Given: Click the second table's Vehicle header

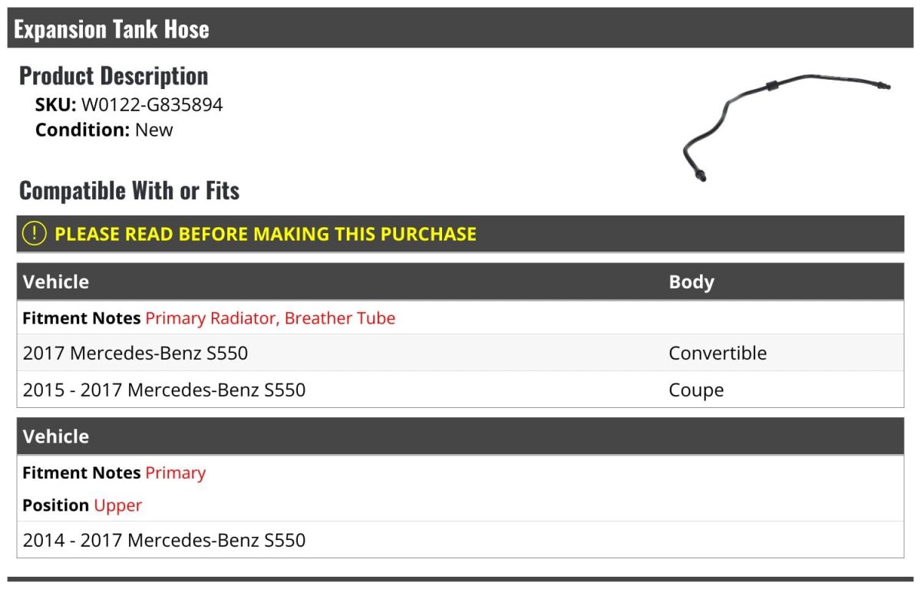Looking at the screenshot, I should (56, 436).
